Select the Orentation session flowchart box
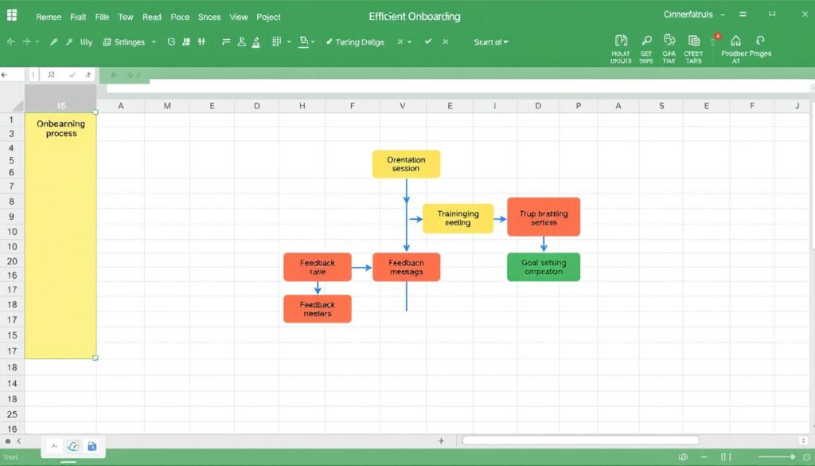Screen dimensions: 815x466 [x=406, y=164]
